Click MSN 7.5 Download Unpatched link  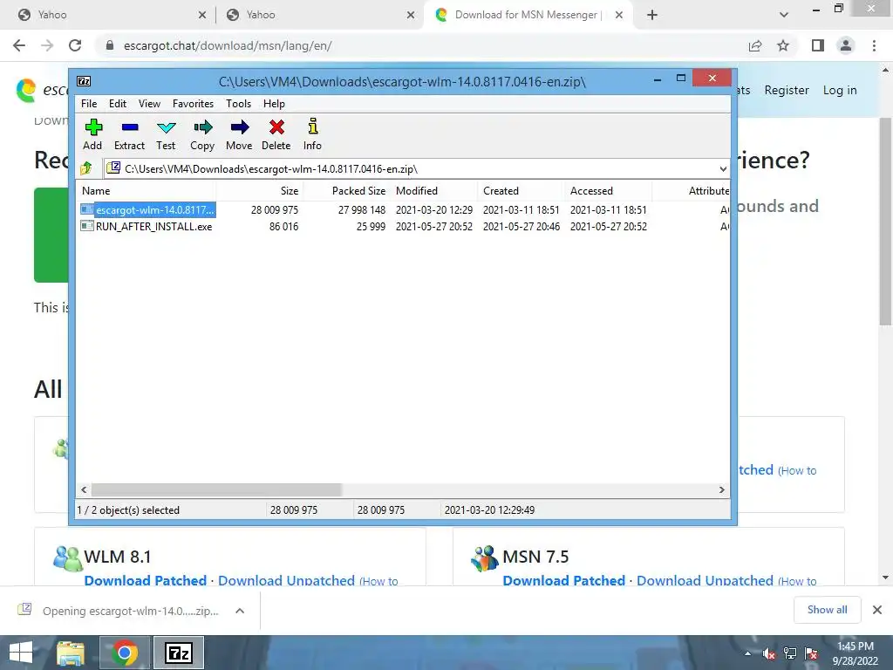tap(705, 580)
